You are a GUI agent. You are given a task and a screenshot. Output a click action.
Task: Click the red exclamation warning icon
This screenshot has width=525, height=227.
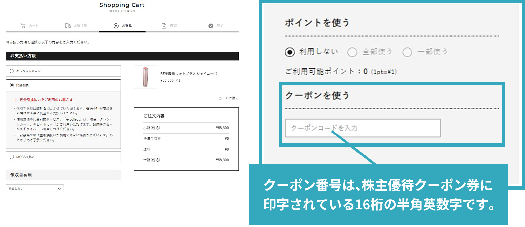pyautogui.click(x=16, y=100)
